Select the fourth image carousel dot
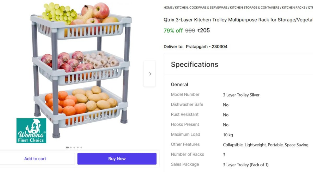The height and width of the screenshot is (172, 313). (78, 148)
